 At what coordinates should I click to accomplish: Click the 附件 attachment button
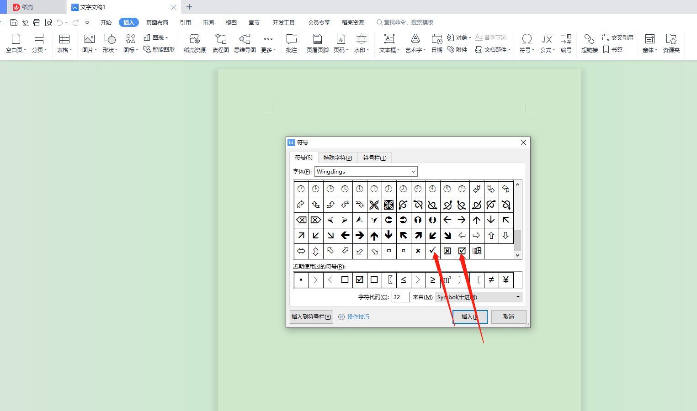coord(457,49)
